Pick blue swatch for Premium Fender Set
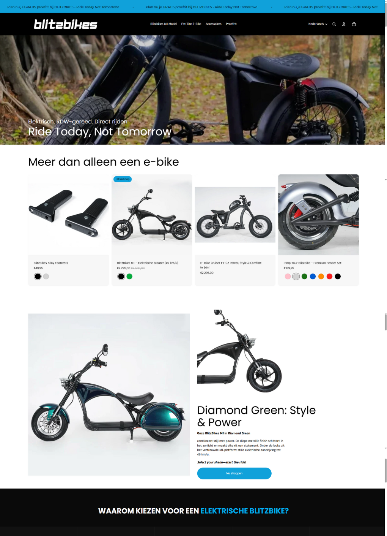 click(313, 277)
